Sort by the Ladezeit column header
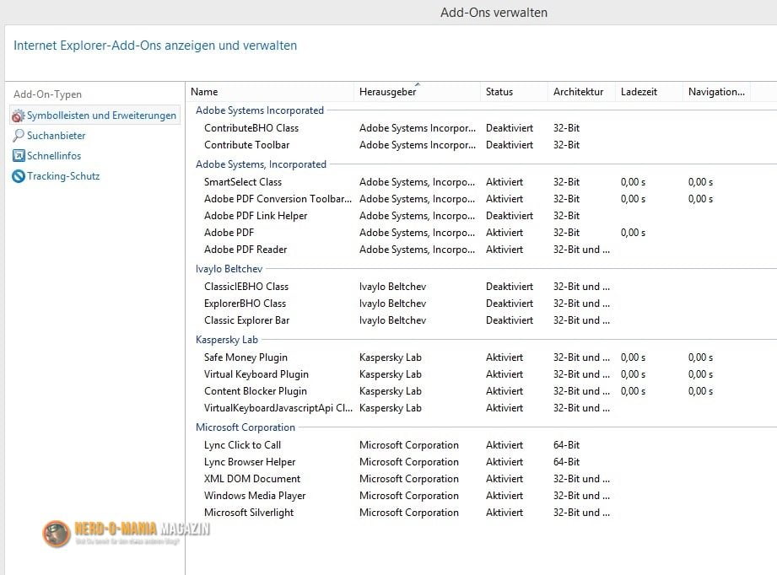This screenshot has height=575, width=777. click(x=649, y=92)
